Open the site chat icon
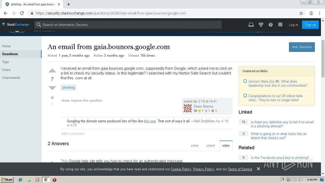The width and height of the screenshot is (325, 183). pyautogui.click(x=280, y=25)
